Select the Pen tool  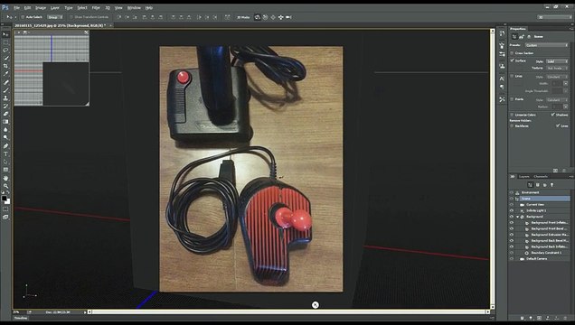[x=5, y=145]
